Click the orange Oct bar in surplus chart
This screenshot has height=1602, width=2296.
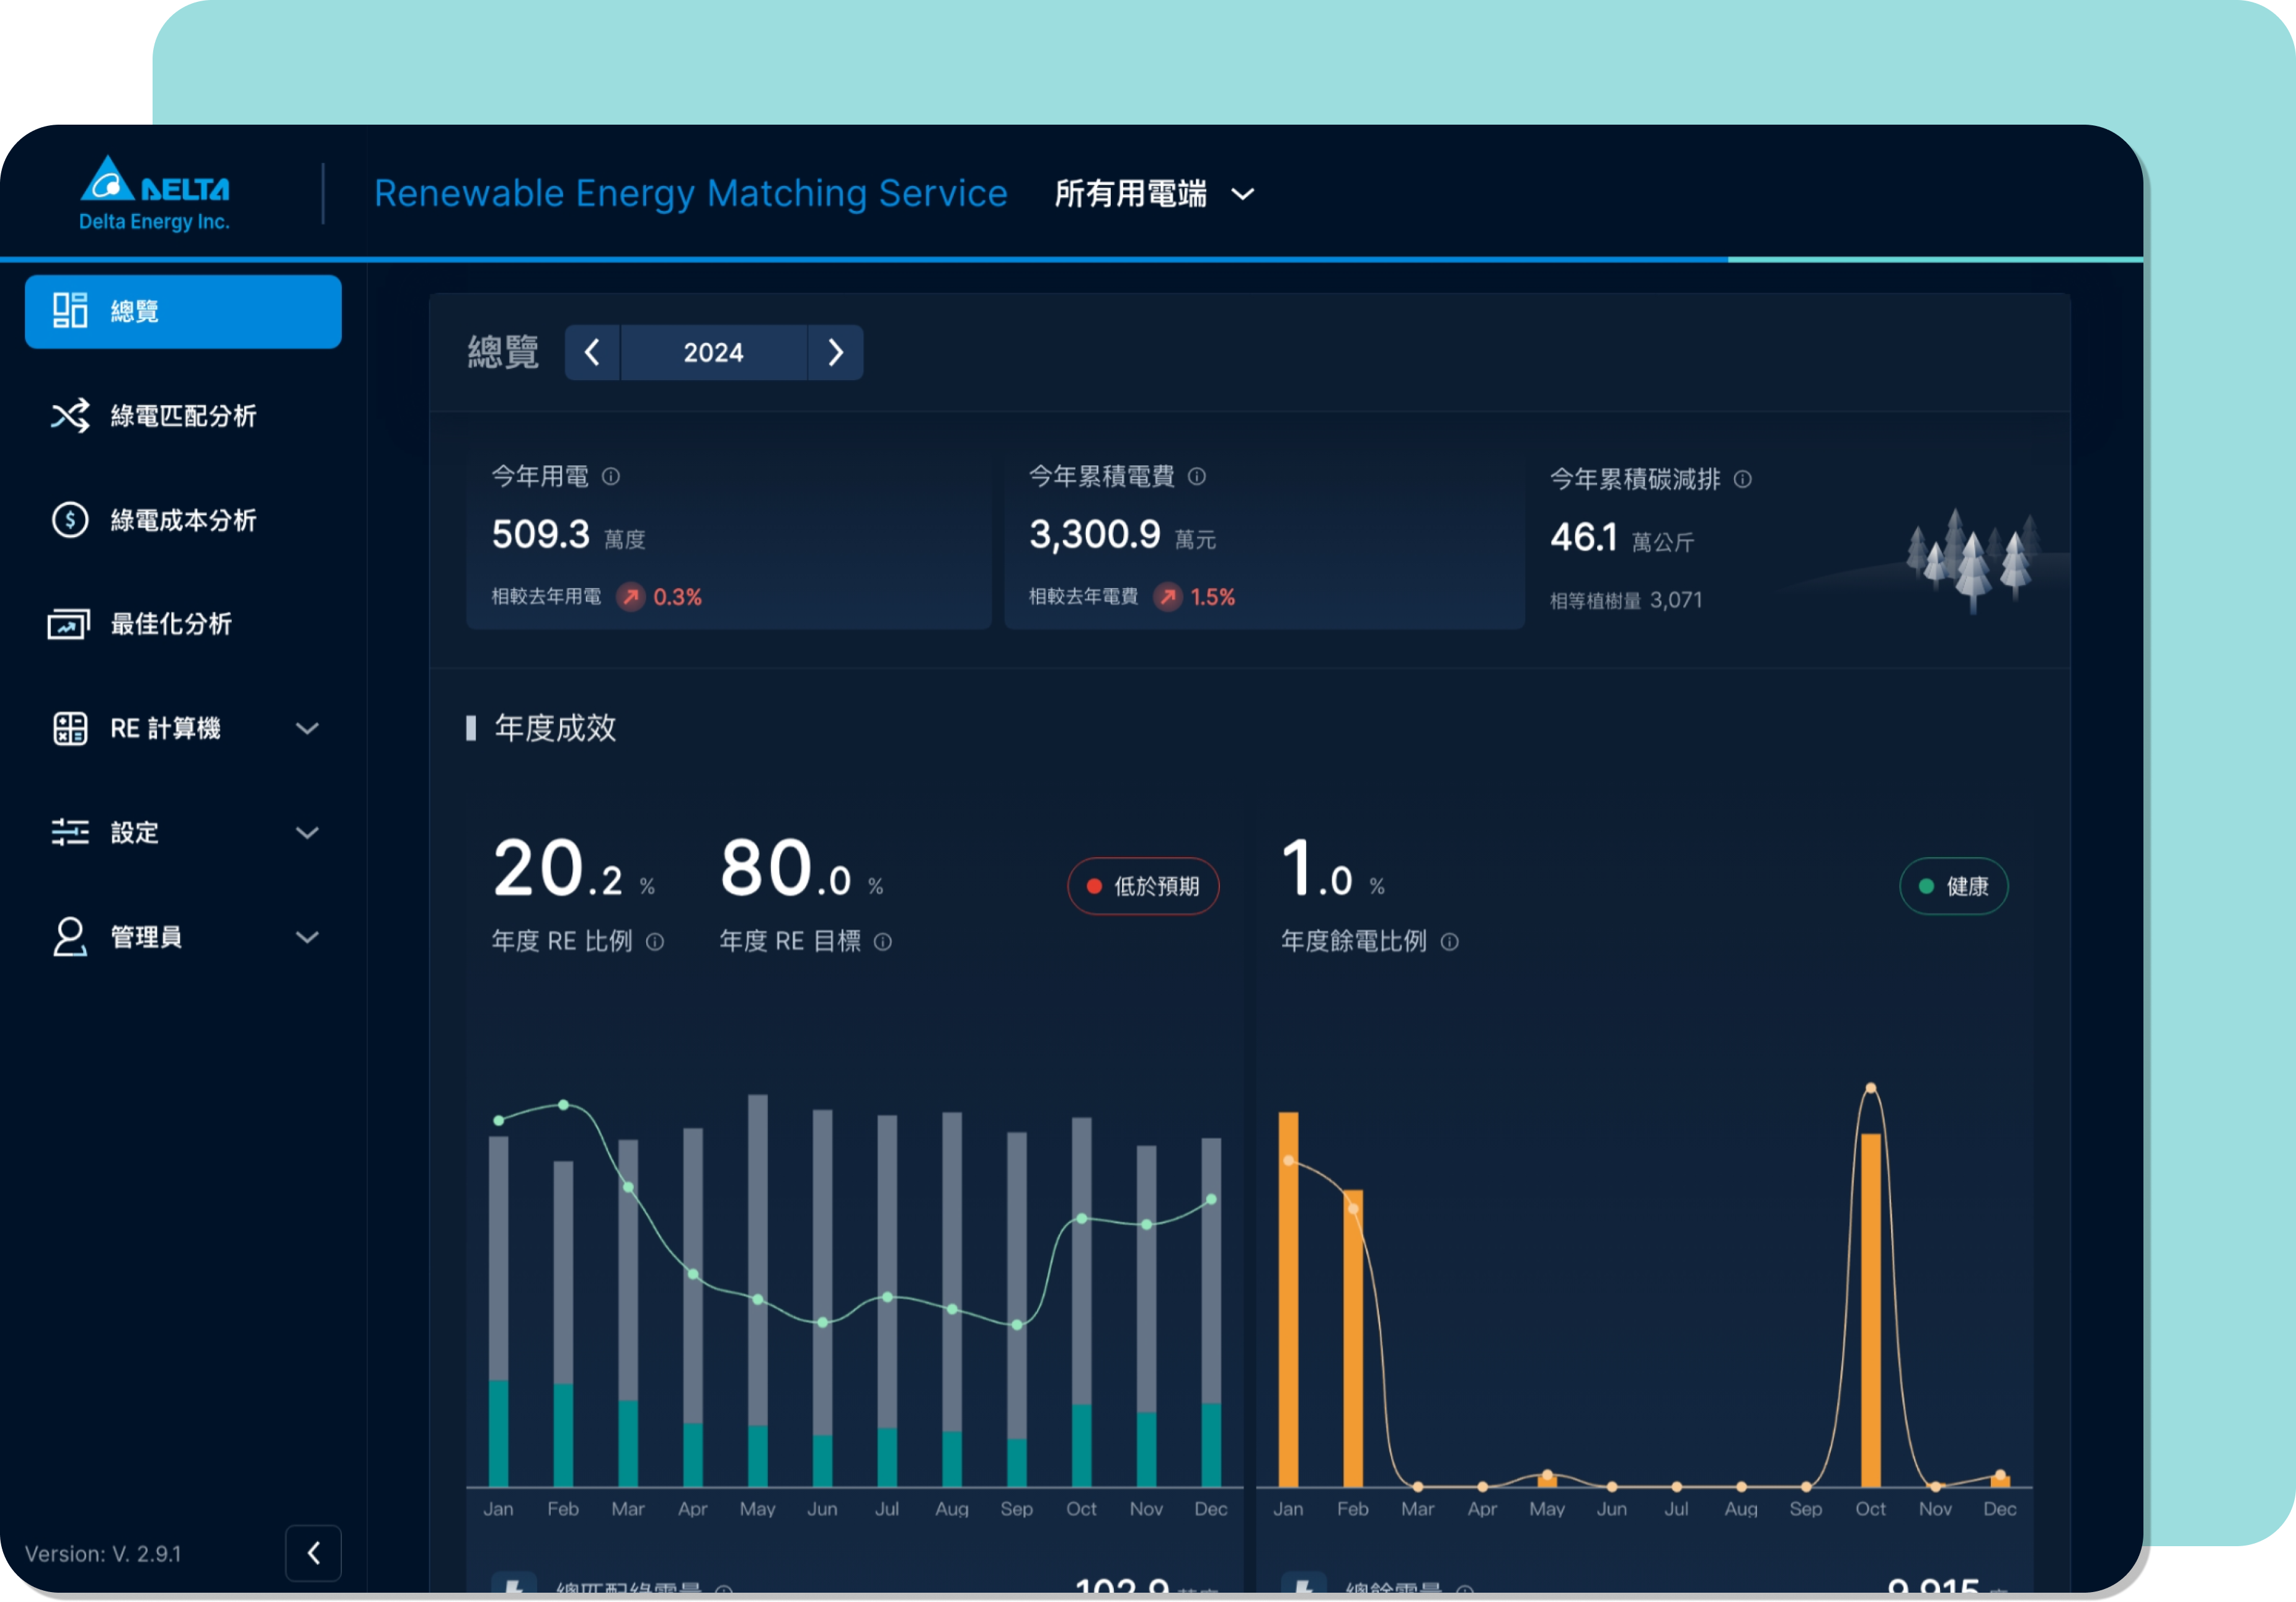(x=1871, y=1310)
